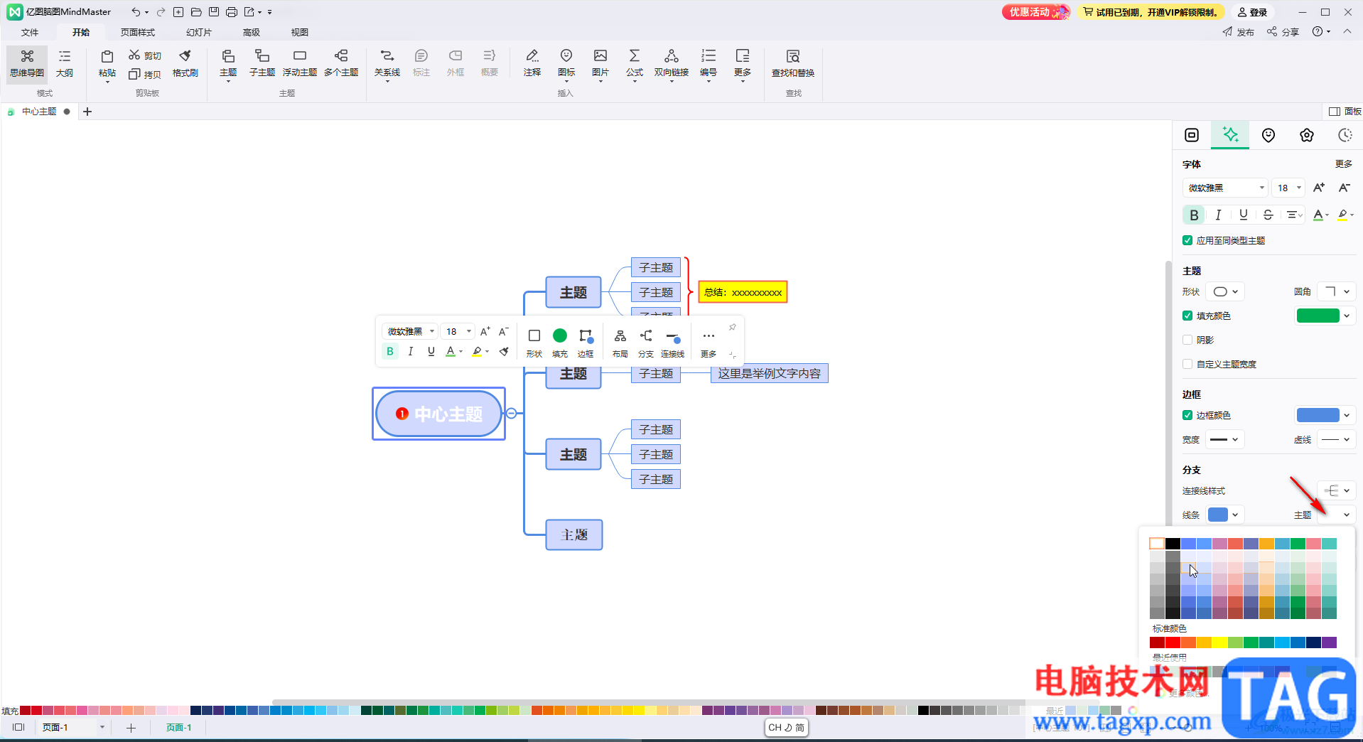Open the View ribbon tab

tap(300, 32)
